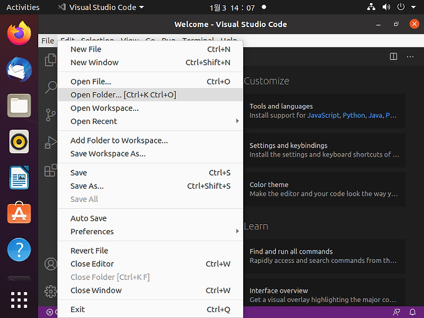Choose Add Folder to Workspace...
The image size is (424, 318).
point(150,140)
